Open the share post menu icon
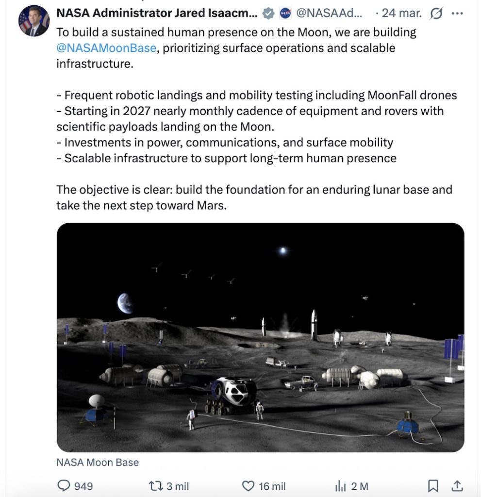The height and width of the screenshot is (497, 481). coord(457,485)
